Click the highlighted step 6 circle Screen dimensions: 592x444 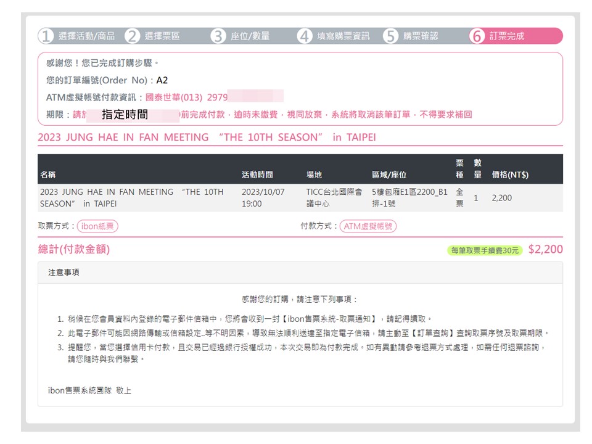coord(477,36)
